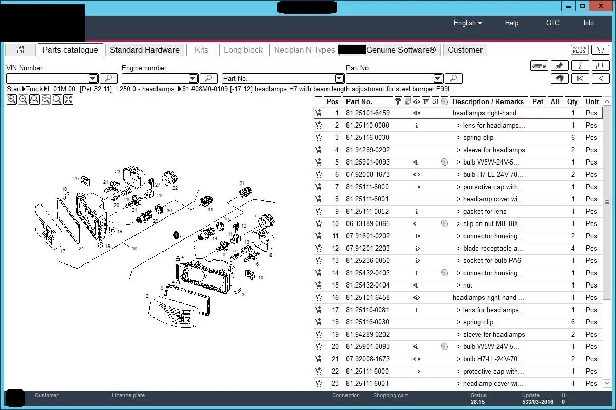This screenshot has height=410, width=616.
Task: Print the current parts list
Action: tap(600, 66)
